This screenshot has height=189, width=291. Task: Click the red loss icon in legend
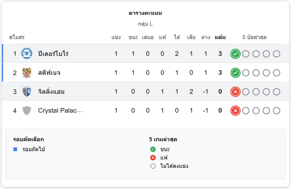coord(153,158)
